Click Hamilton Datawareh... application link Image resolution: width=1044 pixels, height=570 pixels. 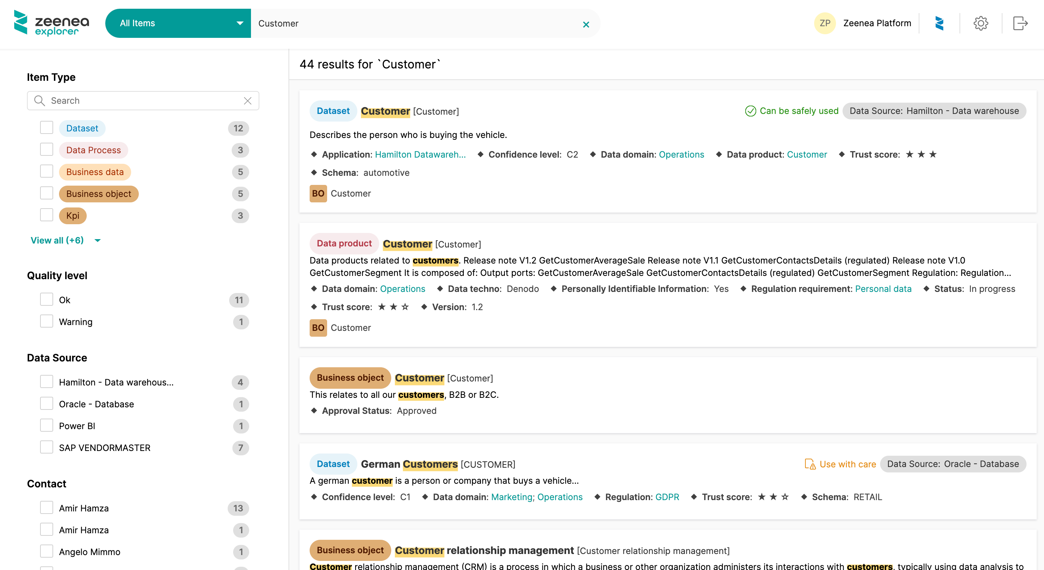pyautogui.click(x=420, y=155)
